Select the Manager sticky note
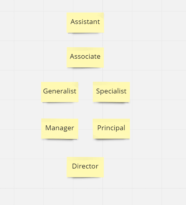This screenshot has height=205, width=186. pos(60,128)
